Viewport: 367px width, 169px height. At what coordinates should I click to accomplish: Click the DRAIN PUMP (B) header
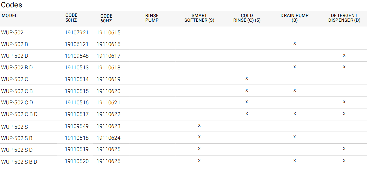295,18
